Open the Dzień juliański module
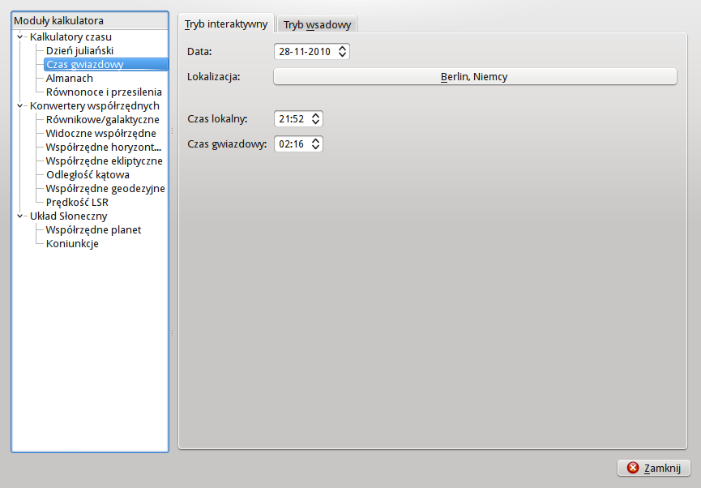 [79, 50]
